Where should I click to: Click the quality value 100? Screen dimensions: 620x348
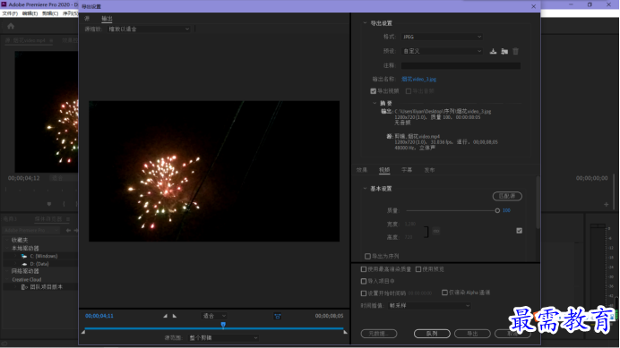click(x=506, y=211)
